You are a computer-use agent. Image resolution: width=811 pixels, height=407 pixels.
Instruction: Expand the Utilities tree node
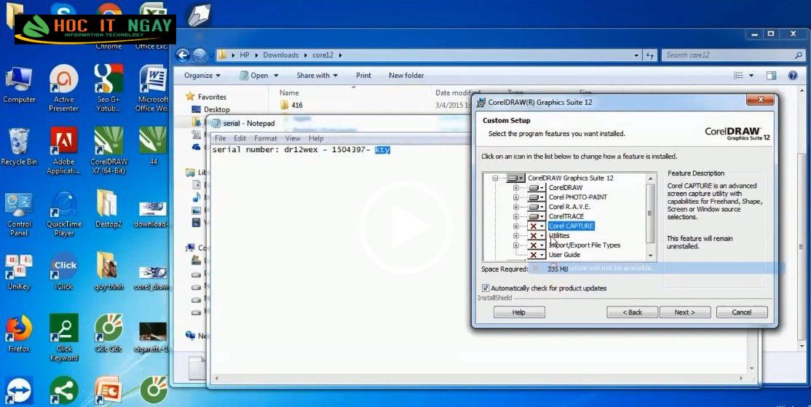click(x=515, y=236)
